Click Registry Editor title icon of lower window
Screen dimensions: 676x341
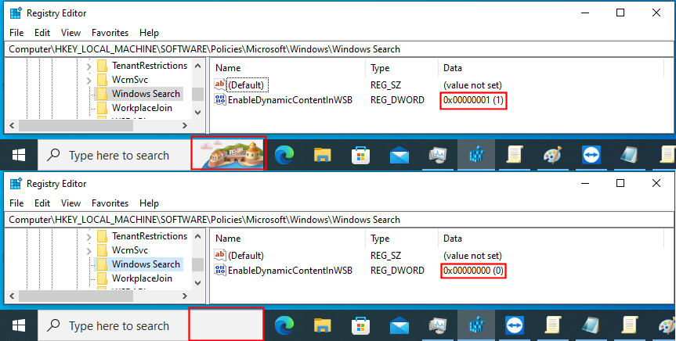click(16, 184)
